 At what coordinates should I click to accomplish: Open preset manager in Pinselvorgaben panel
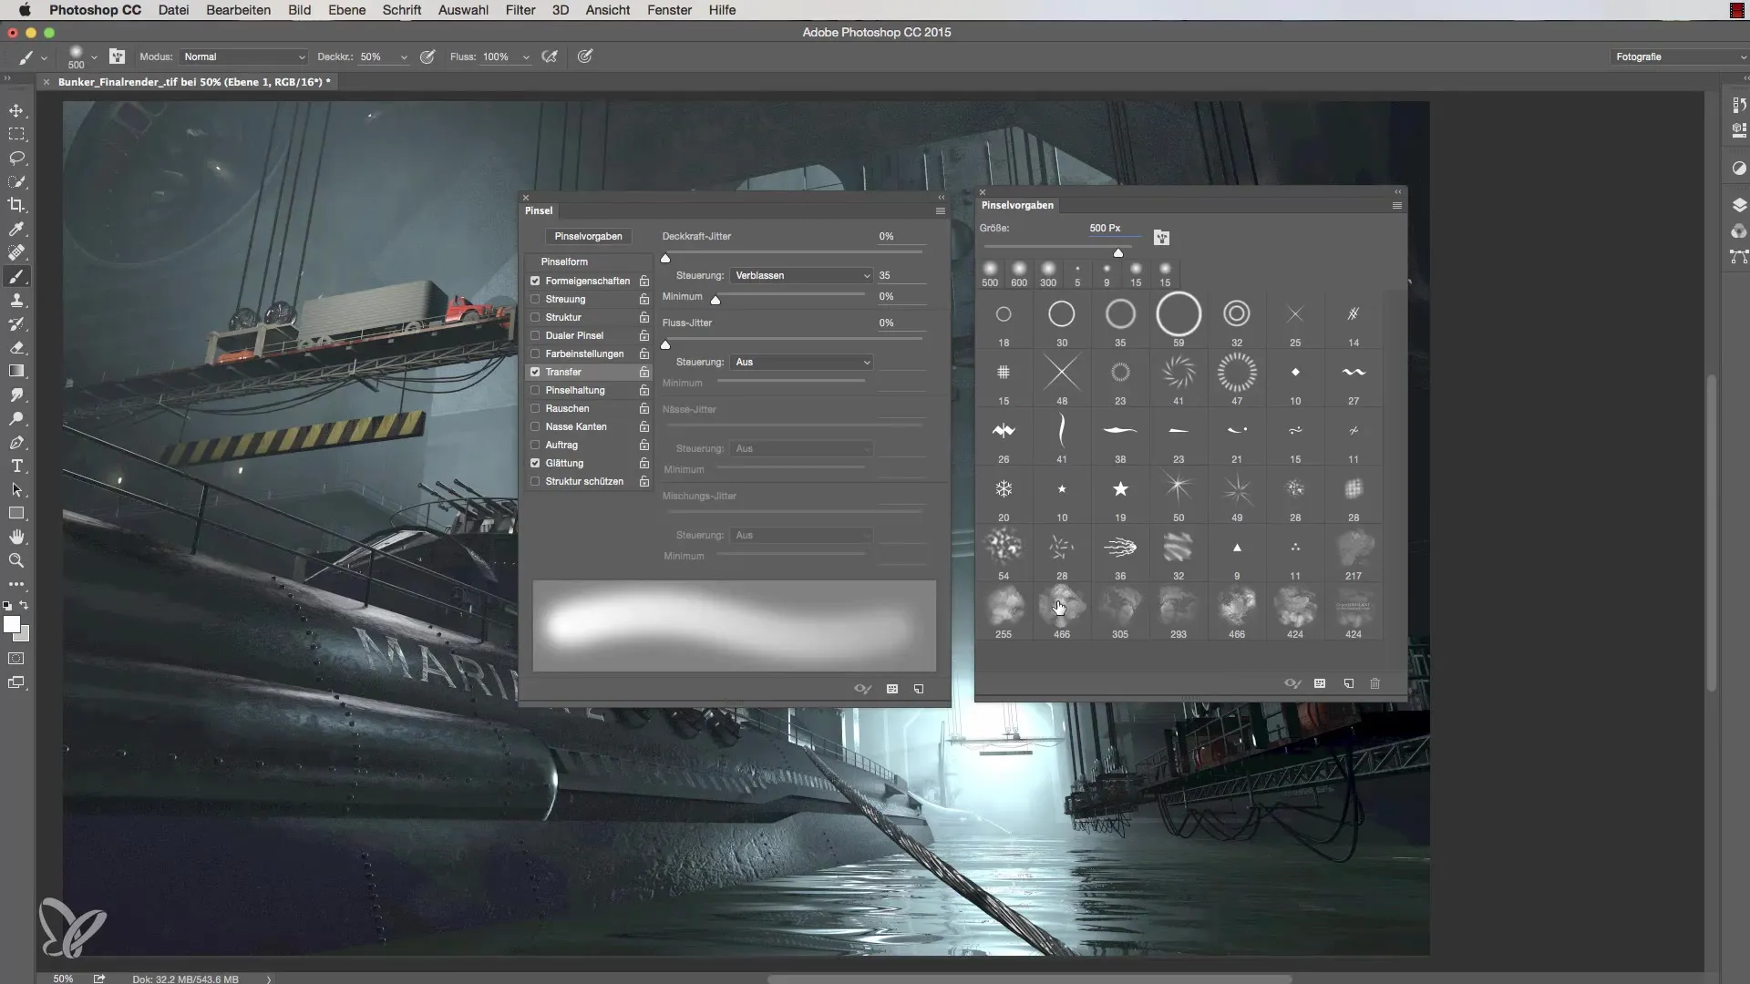tap(1320, 683)
